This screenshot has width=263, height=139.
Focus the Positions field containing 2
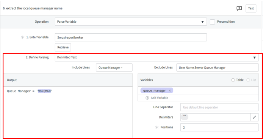pos(219,127)
